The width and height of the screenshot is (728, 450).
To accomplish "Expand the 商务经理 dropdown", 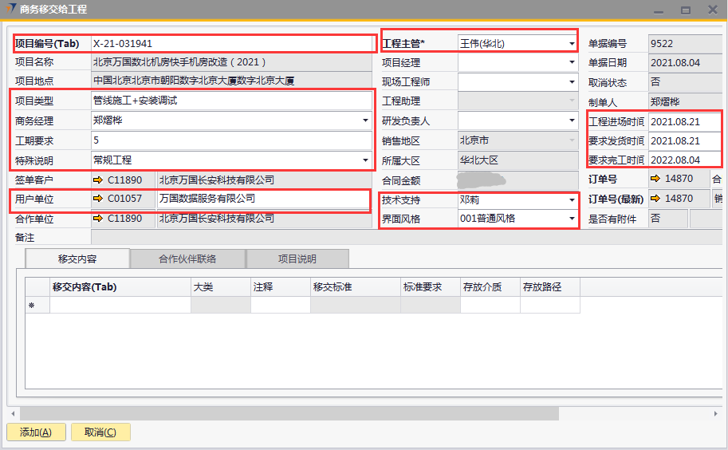I will point(366,121).
